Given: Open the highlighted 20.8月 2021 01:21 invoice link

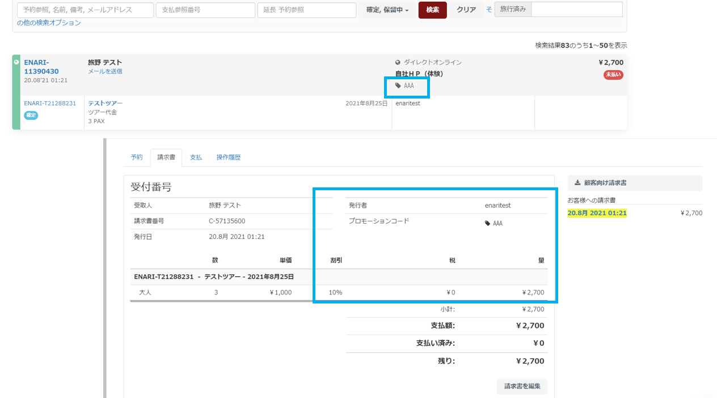Looking at the screenshot, I should coord(597,213).
